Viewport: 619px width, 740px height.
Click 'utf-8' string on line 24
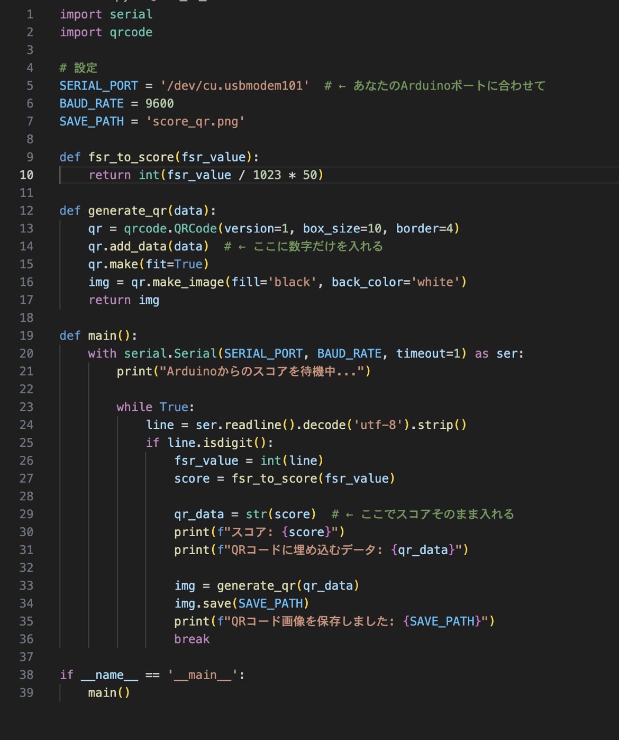378,425
